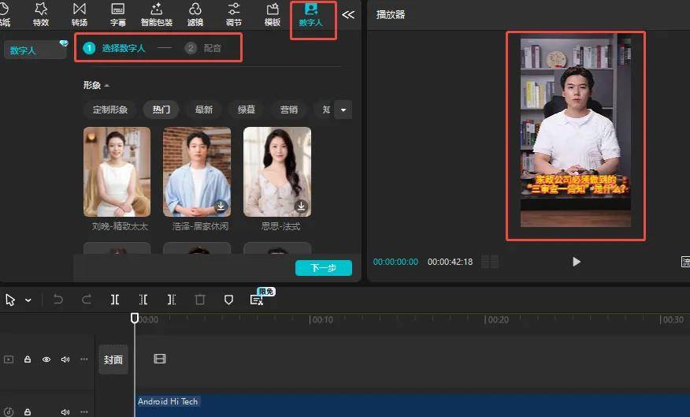The width and height of the screenshot is (690, 417).
Task: Open the 调节 adjustment panel
Action: click(x=234, y=14)
